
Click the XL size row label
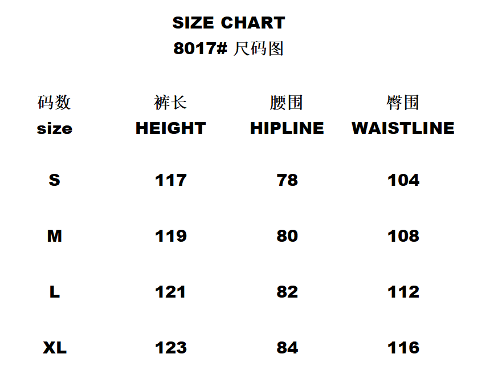tap(54, 347)
